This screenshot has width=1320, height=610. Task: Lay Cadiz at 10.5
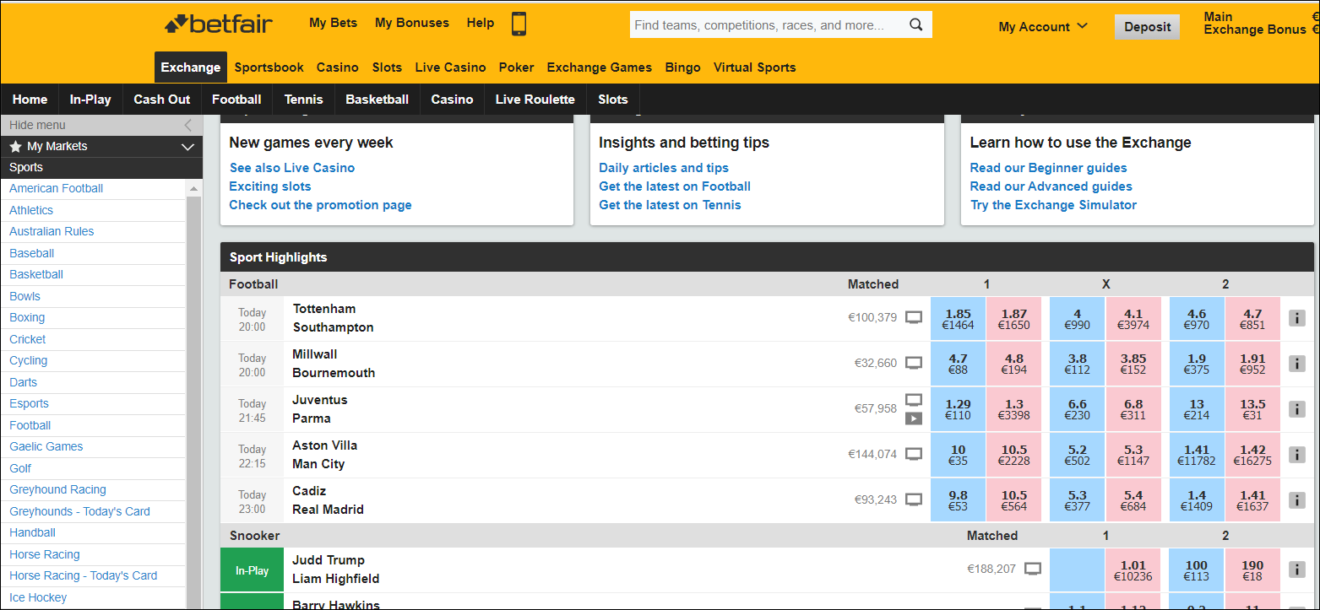pos(1014,501)
